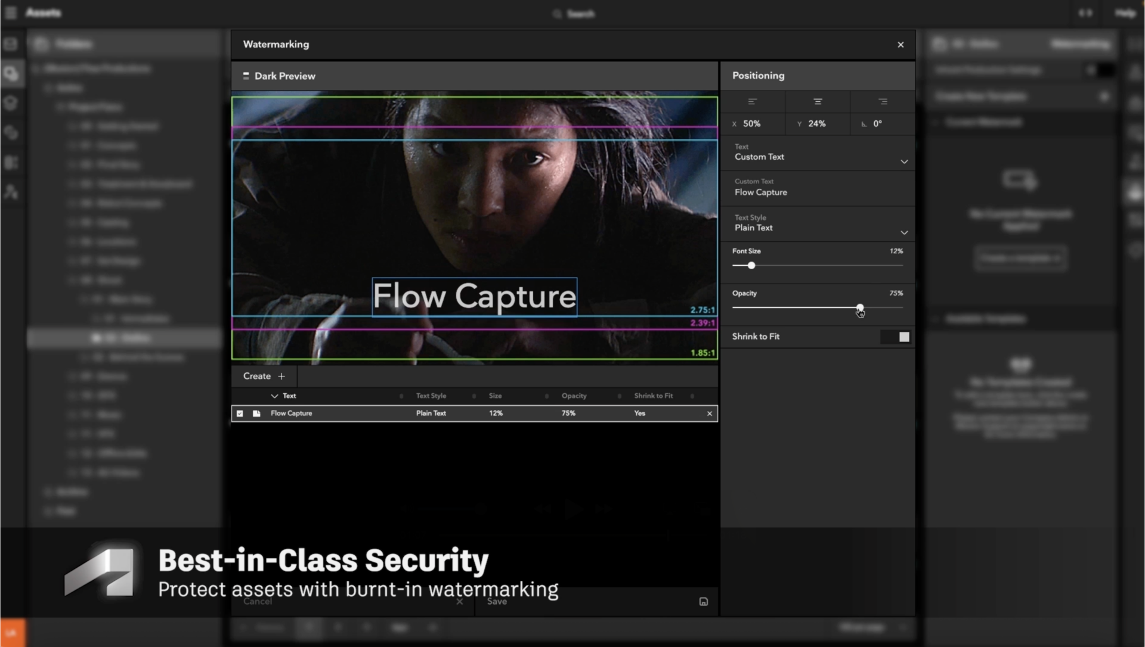Select left text alignment icon
The height and width of the screenshot is (647, 1145).
click(752, 102)
